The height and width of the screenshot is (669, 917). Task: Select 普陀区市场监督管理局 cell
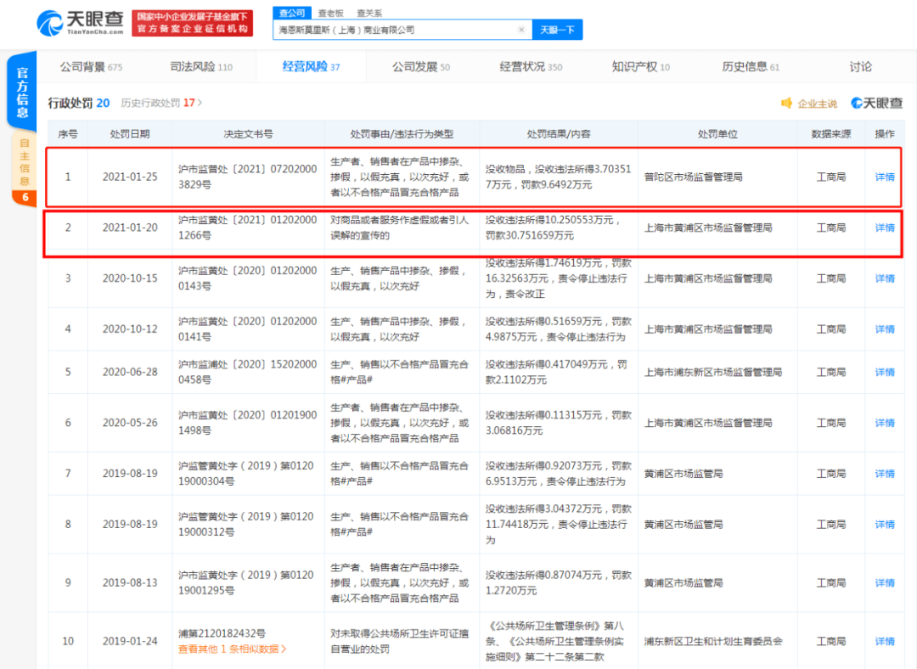point(694,177)
